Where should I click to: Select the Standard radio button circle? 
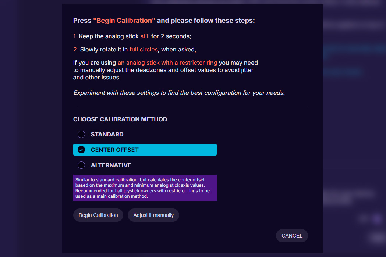pyautogui.click(x=81, y=134)
